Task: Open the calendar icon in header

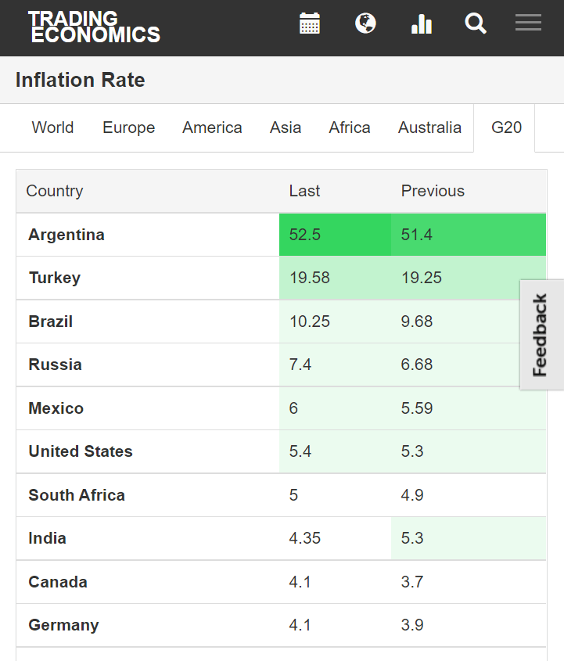Action: coord(310,23)
